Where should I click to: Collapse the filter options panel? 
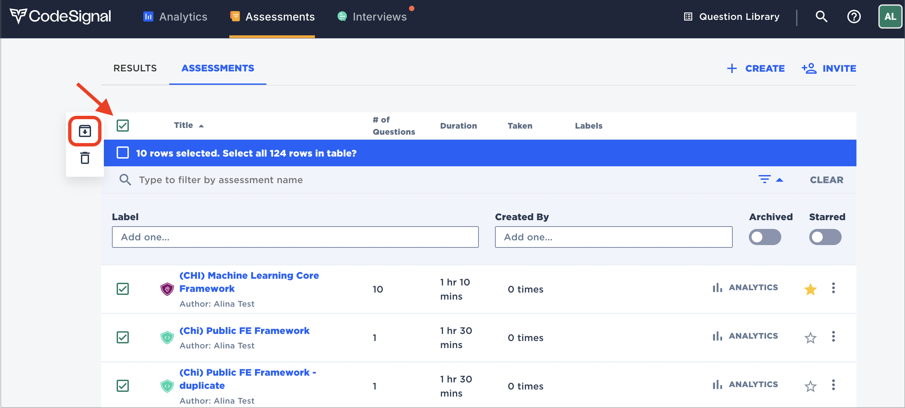click(770, 180)
